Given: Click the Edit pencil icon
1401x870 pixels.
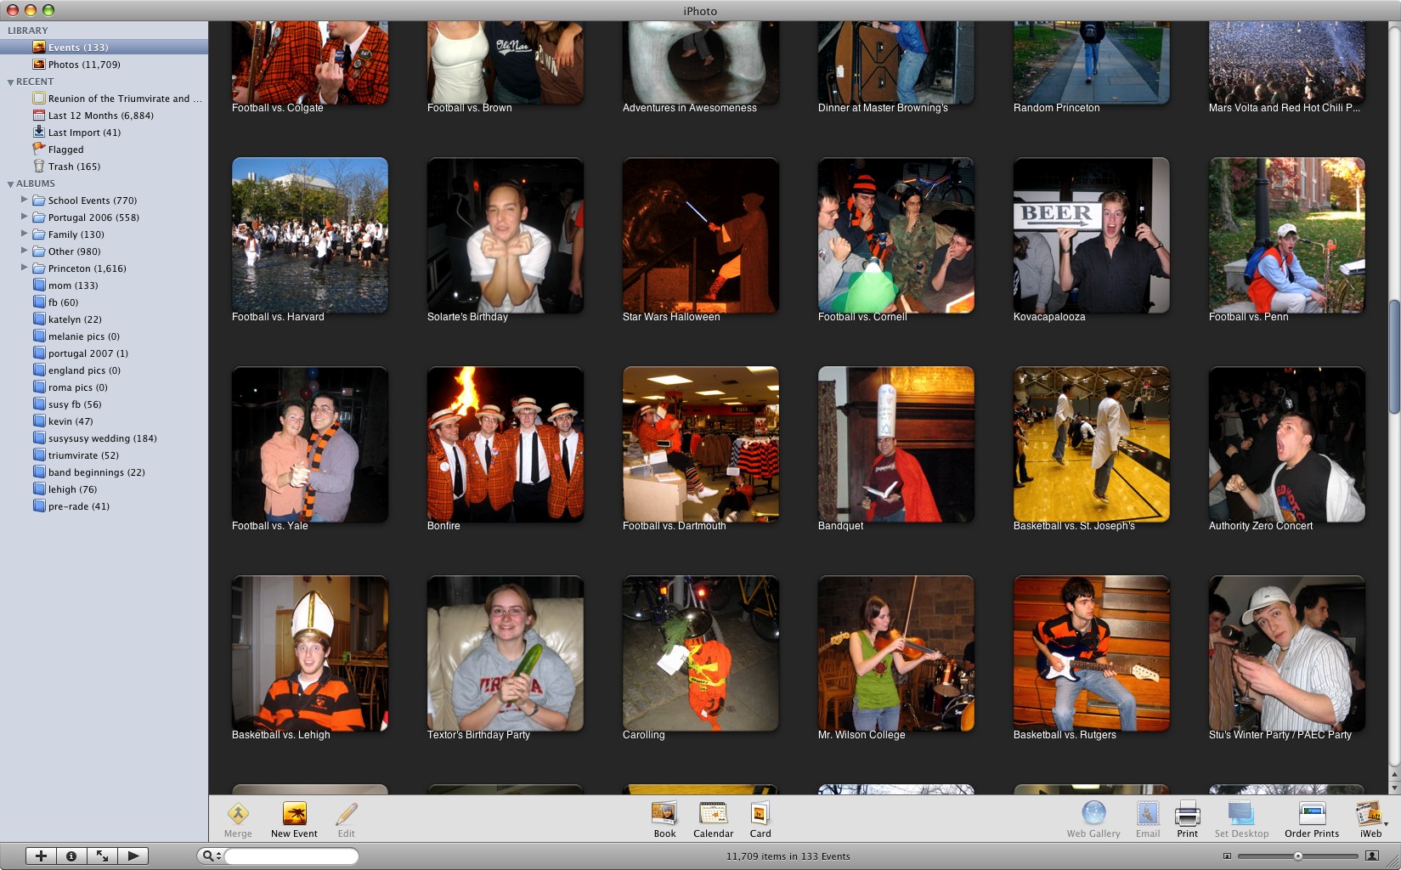Looking at the screenshot, I should 346,814.
